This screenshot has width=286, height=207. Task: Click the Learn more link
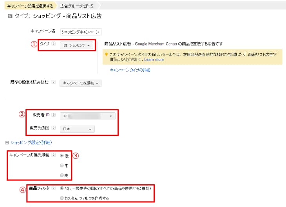154,59
